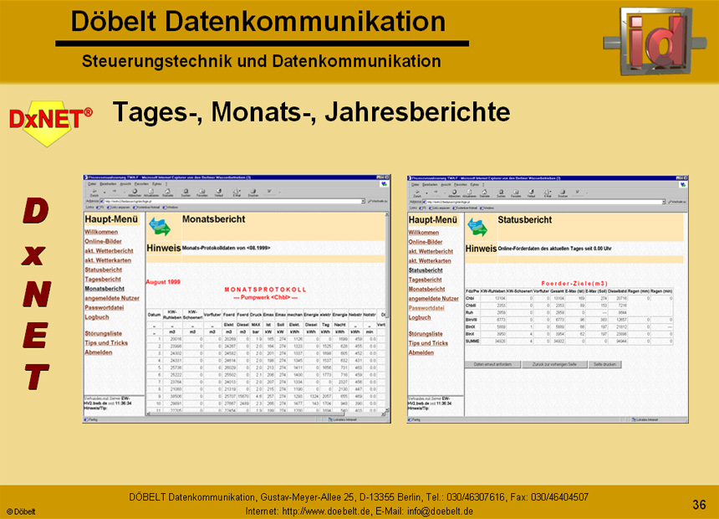The height and width of the screenshot is (519, 719).
Task: Click Verlauf history icon in Statusbericht window
Action: [531, 193]
